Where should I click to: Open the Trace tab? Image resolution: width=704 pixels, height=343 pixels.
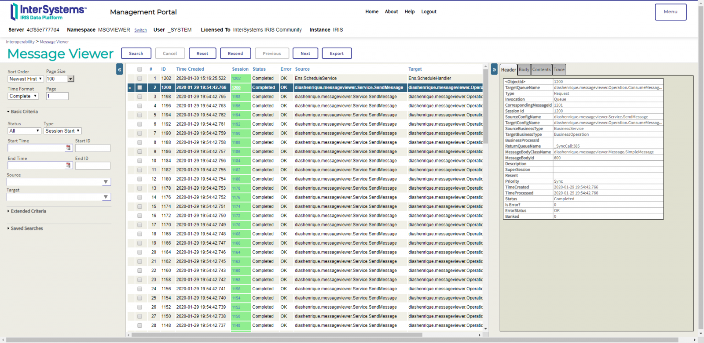click(559, 69)
